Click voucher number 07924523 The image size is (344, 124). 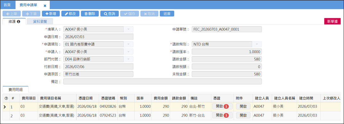[x=108, y=115]
